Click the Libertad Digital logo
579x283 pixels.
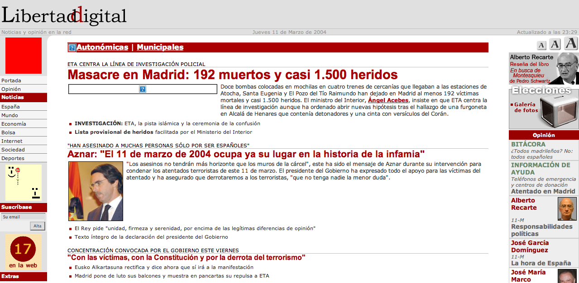pyautogui.click(x=64, y=15)
